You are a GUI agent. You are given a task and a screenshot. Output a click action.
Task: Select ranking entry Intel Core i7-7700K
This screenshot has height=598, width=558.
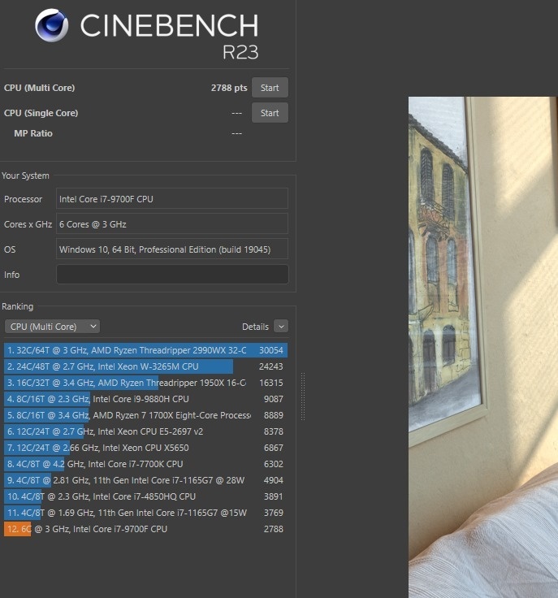click(145, 464)
